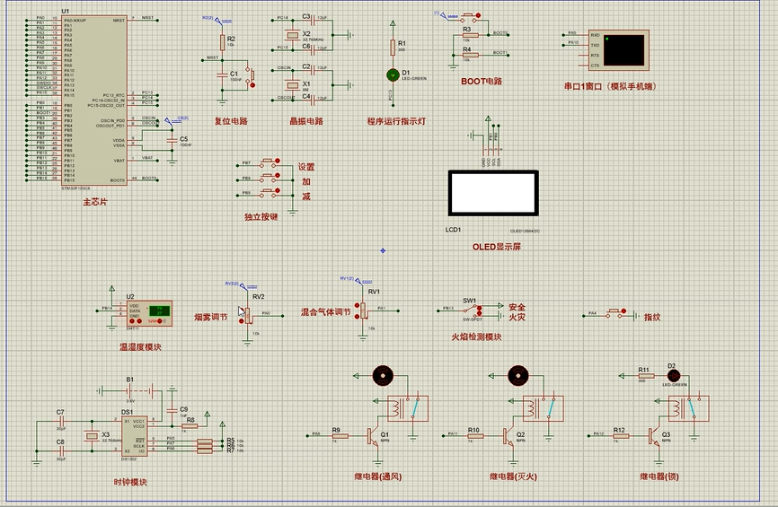
Task: Click the OLED LCD1 display screen
Action: click(493, 193)
